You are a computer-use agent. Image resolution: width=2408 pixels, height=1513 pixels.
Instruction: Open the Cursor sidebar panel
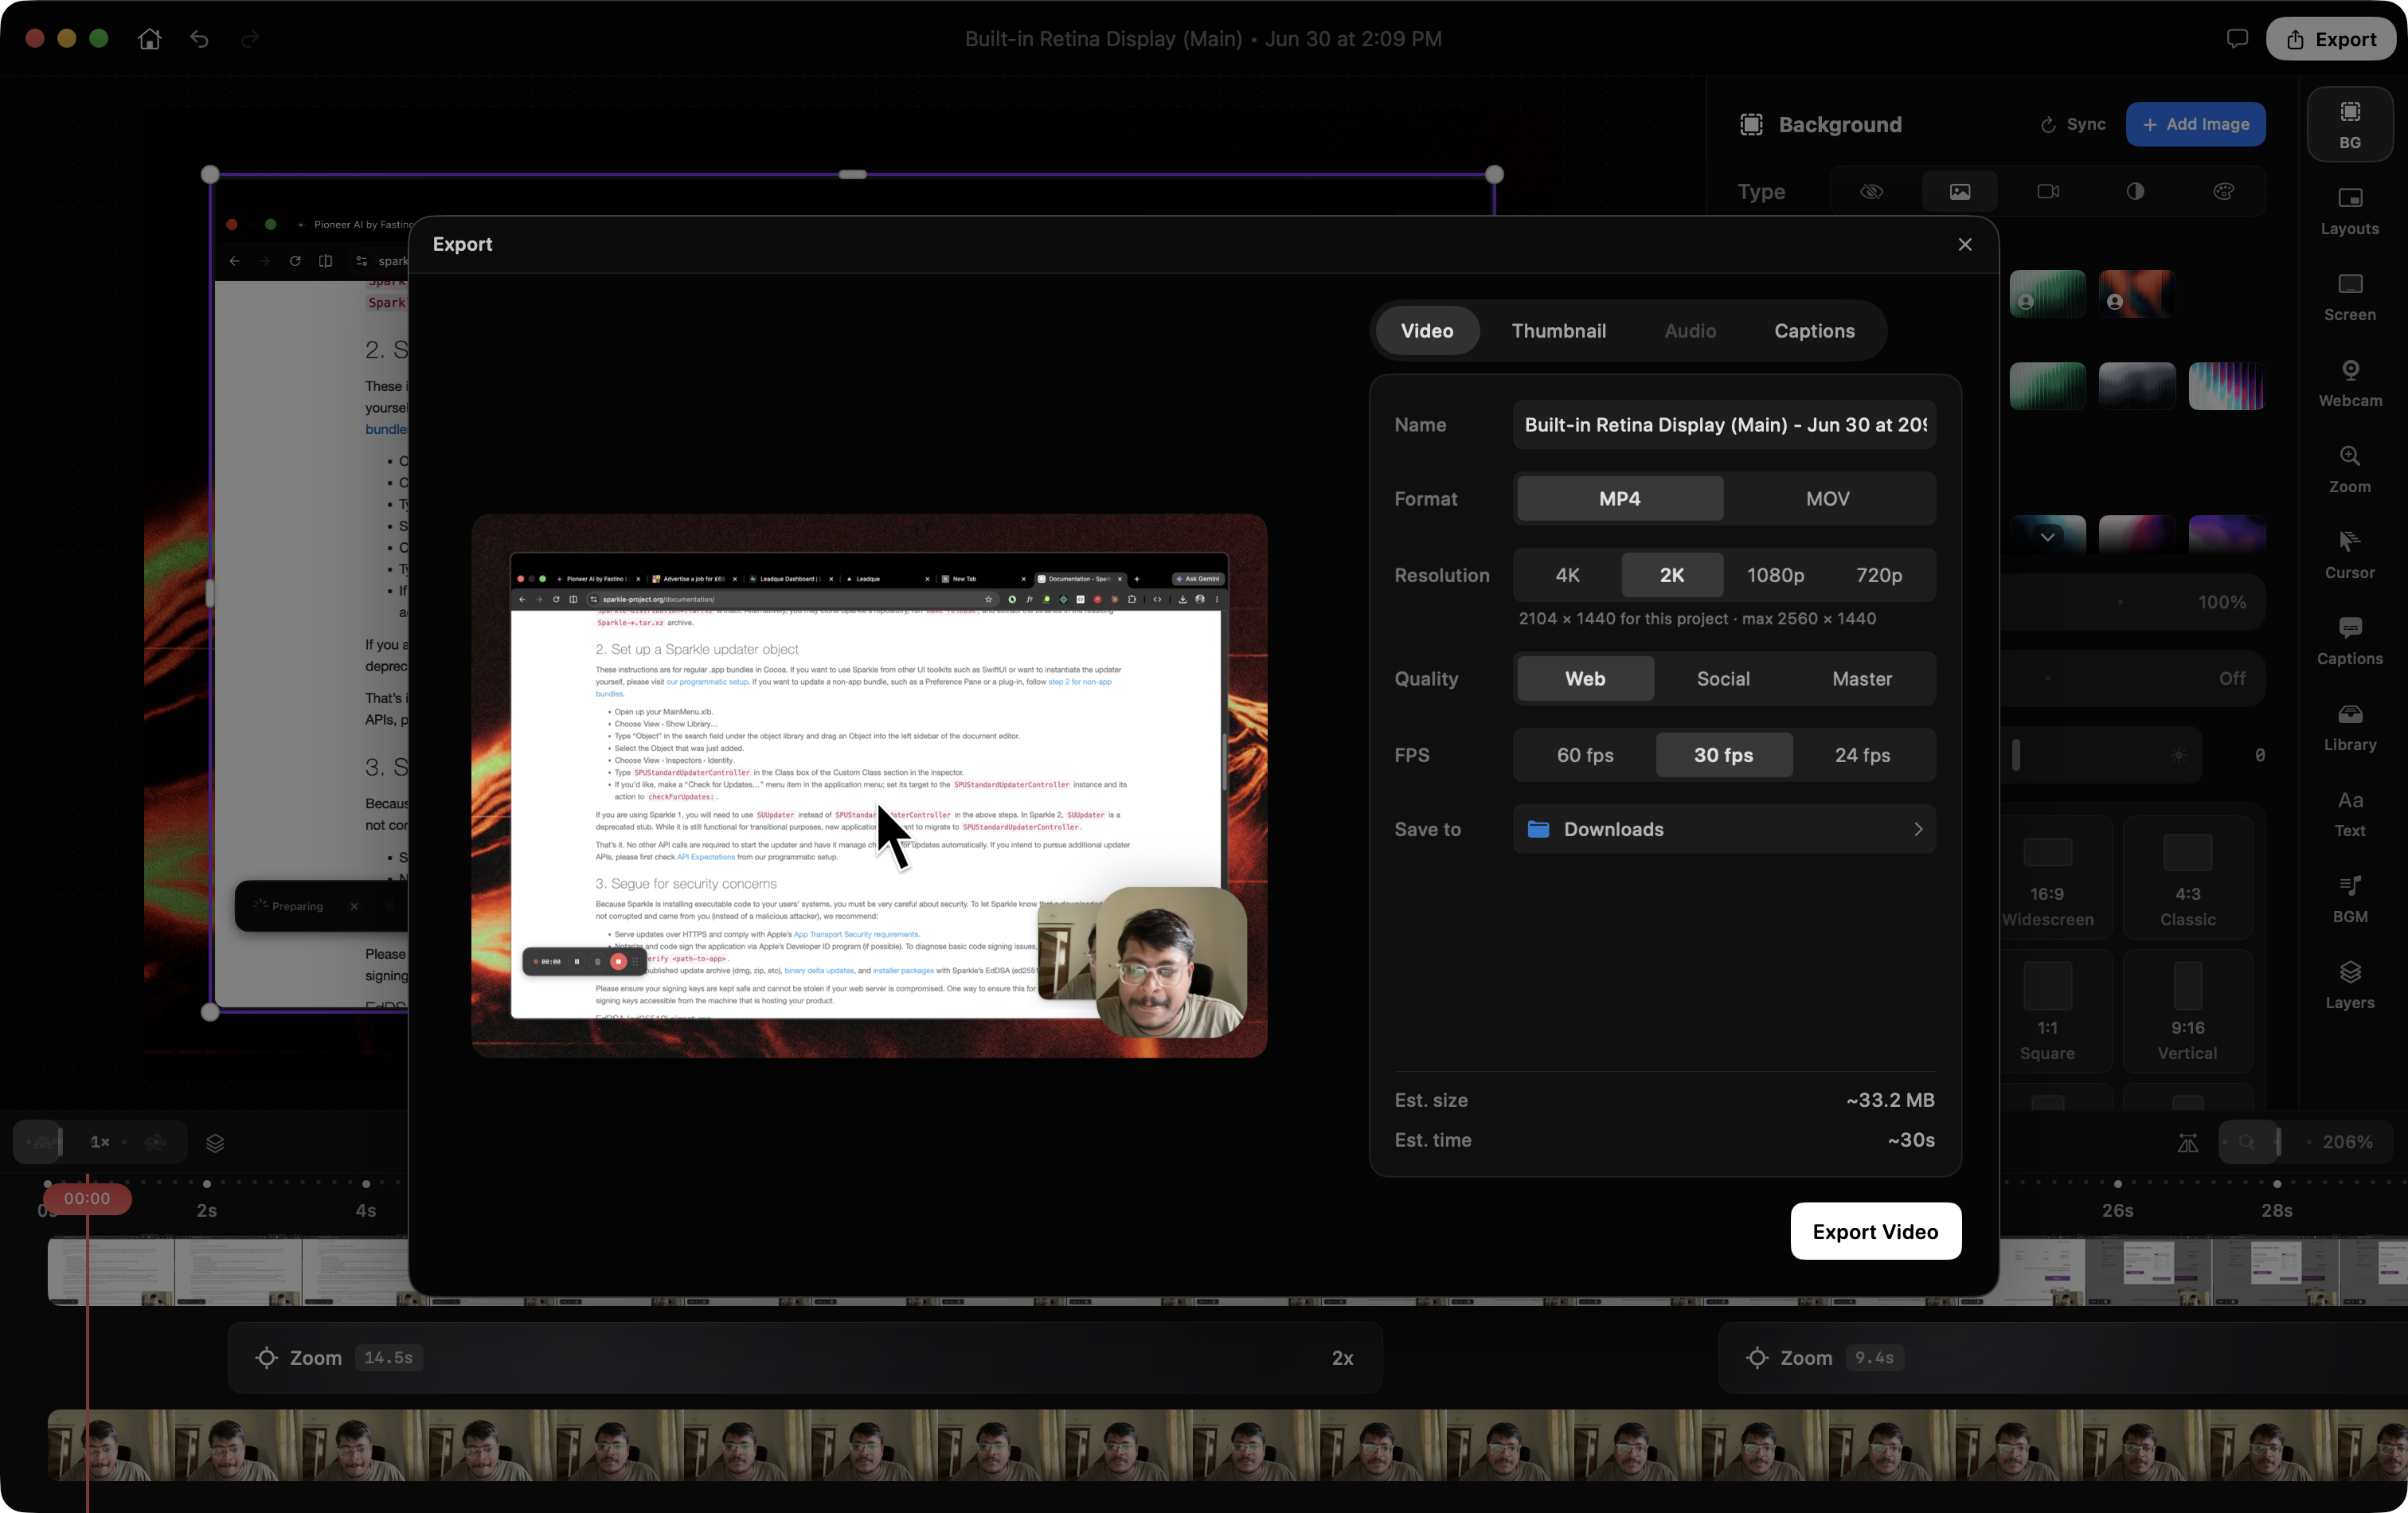coord(2349,555)
